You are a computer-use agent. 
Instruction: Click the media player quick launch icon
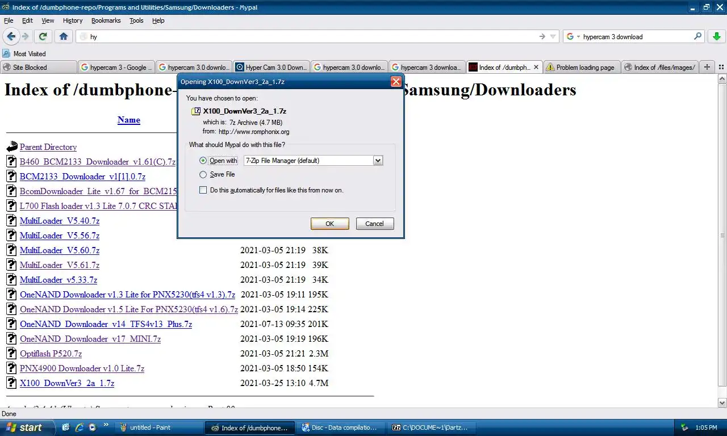[x=93, y=427]
